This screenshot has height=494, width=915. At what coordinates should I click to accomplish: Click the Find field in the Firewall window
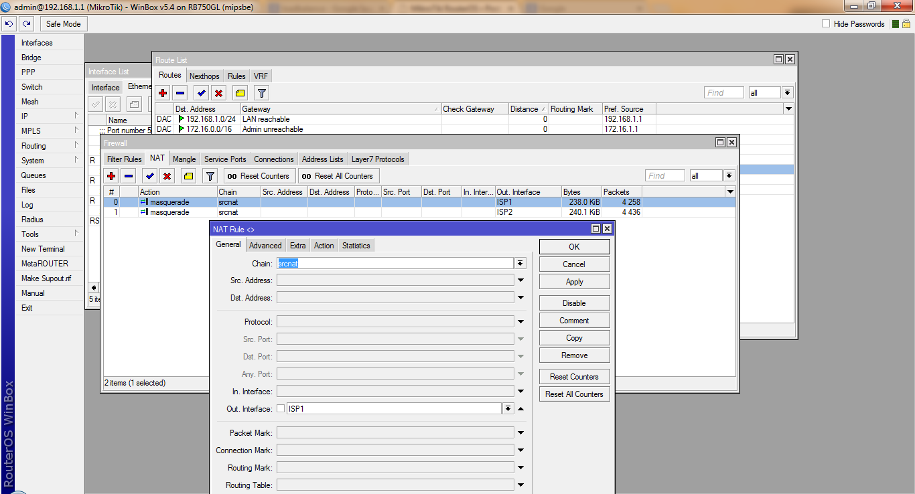tap(665, 176)
